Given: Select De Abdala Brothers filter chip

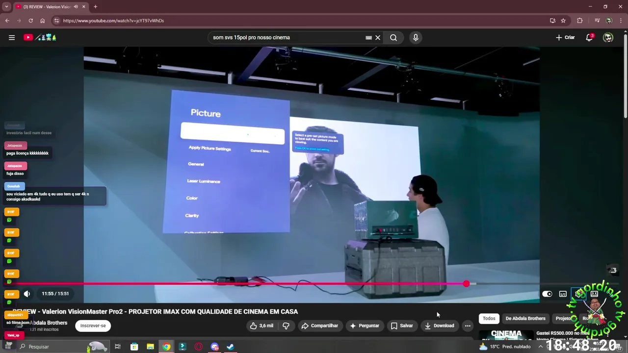Looking at the screenshot, I should (x=525, y=318).
